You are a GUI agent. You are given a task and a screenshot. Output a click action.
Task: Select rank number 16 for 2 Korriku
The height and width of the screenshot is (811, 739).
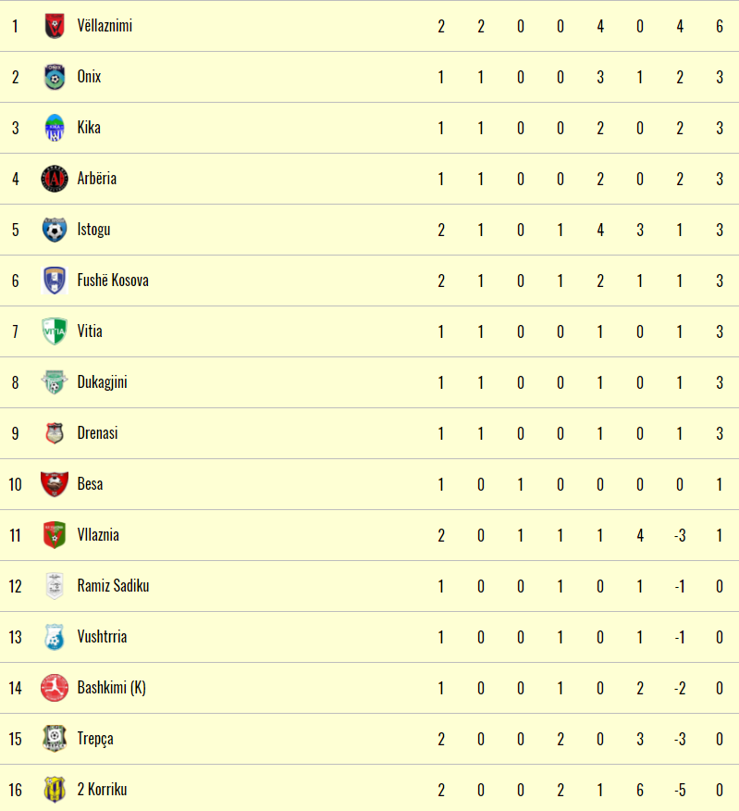click(15, 790)
